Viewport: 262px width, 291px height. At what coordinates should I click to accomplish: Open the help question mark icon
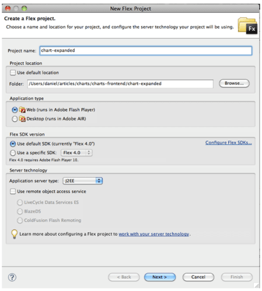pos(12,277)
